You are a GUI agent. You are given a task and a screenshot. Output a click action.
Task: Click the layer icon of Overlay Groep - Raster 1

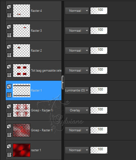(9, 106)
